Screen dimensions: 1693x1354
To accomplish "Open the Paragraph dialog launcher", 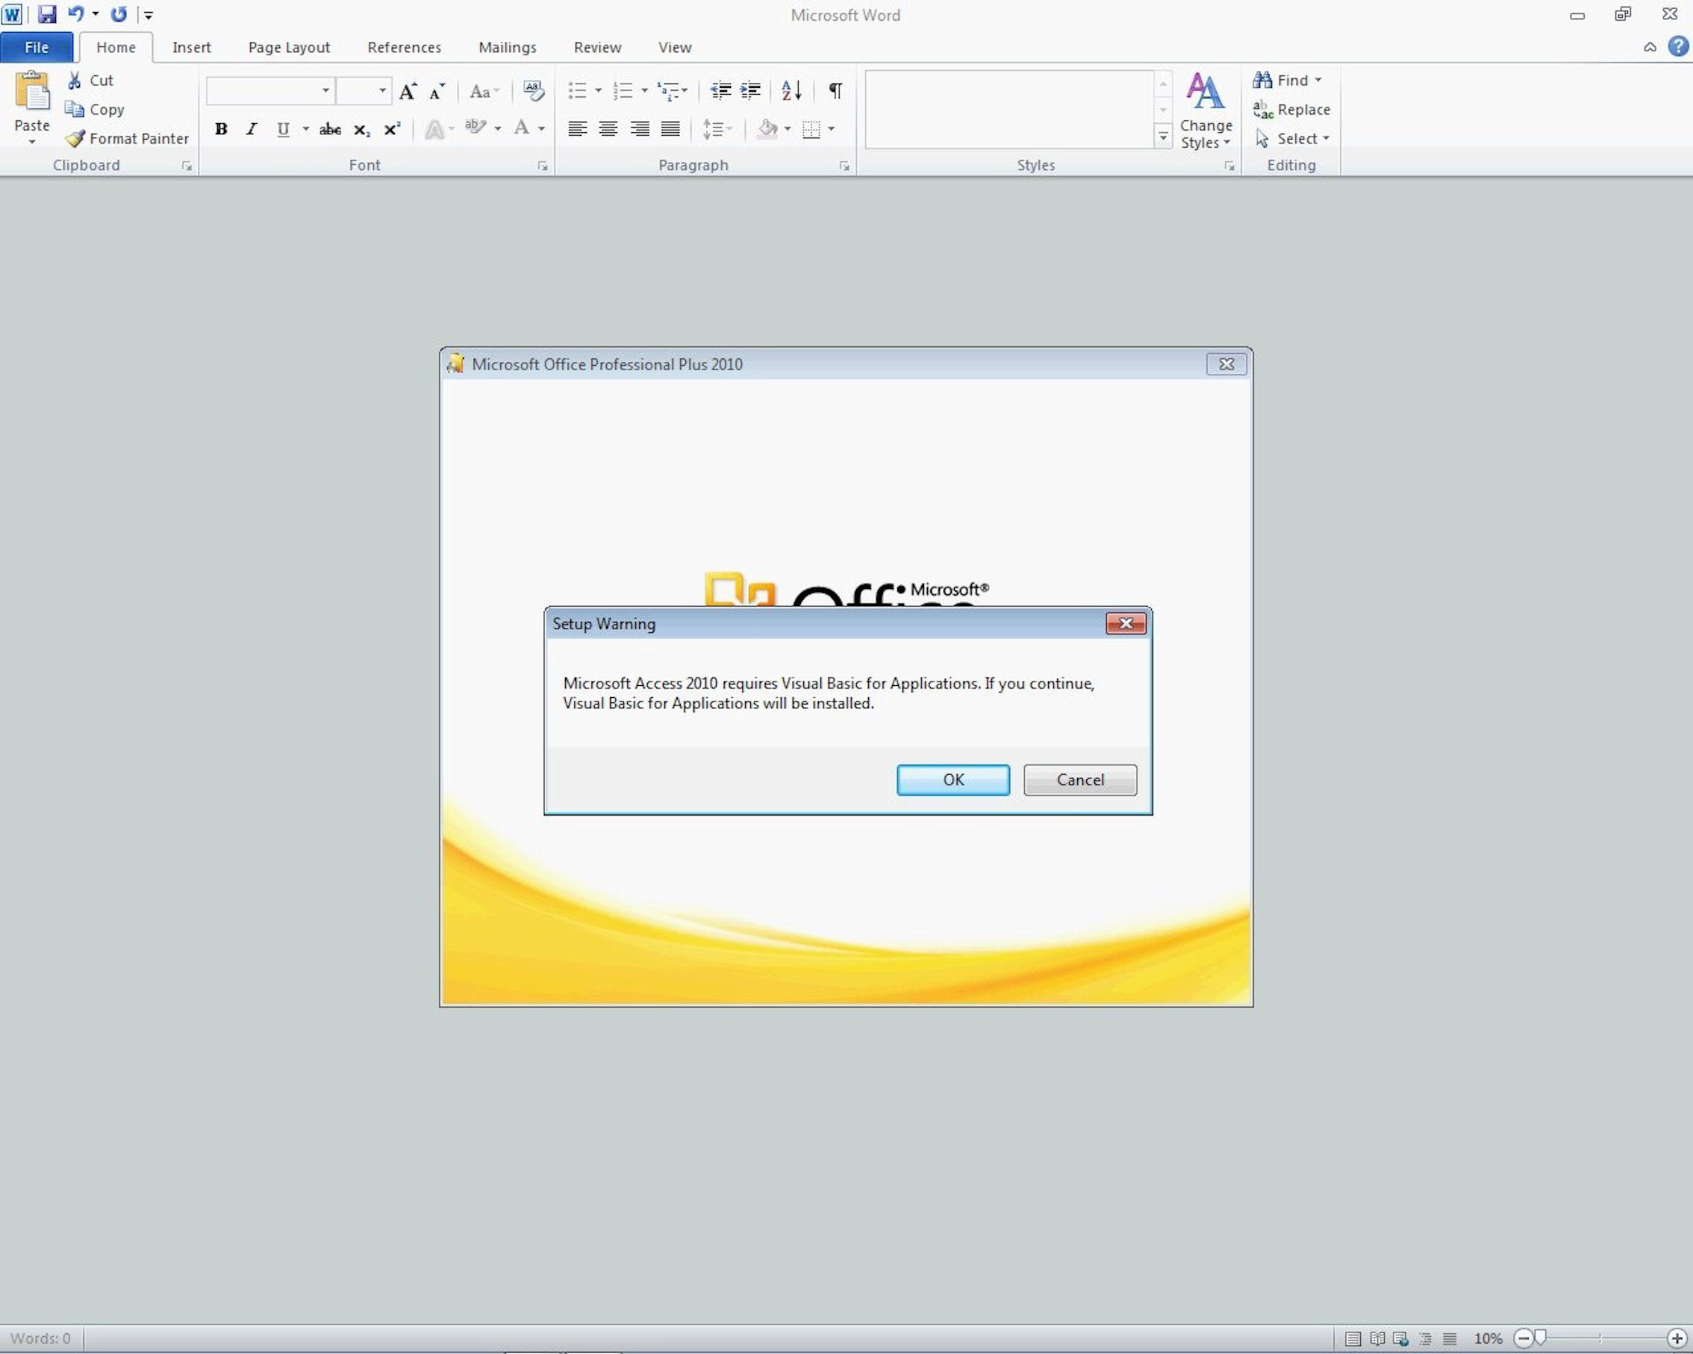I will 844,166.
